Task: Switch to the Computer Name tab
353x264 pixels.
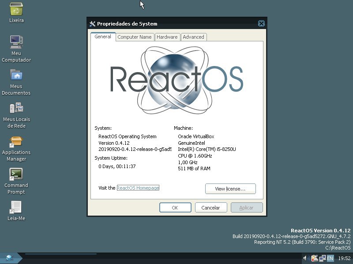Action: (135, 37)
